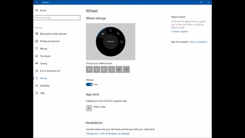Select scroll arrows icon on wheel preview

tap(111, 31)
